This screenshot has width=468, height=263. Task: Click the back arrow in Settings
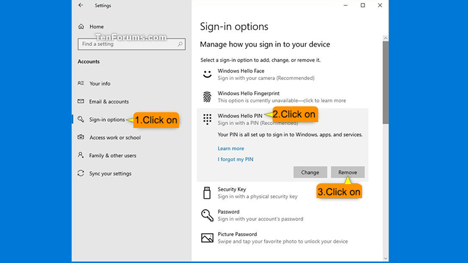coord(81,5)
